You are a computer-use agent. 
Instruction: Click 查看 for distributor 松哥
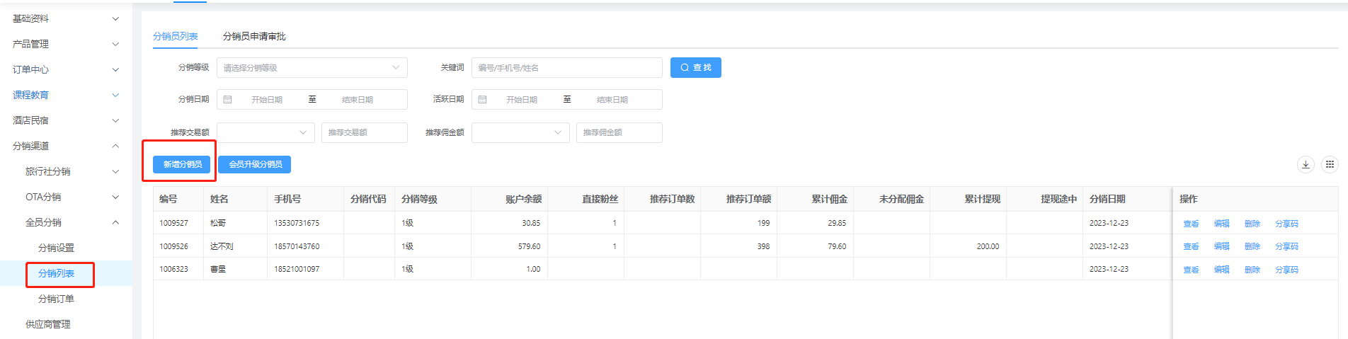(1191, 224)
